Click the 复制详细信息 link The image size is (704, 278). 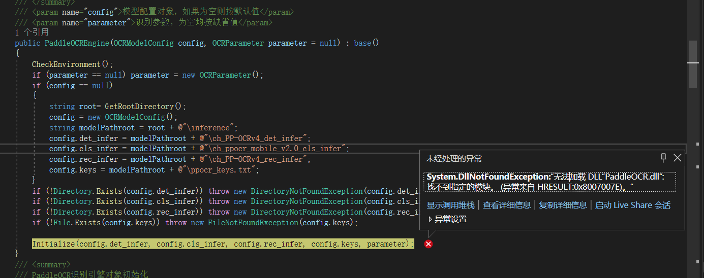click(x=563, y=205)
